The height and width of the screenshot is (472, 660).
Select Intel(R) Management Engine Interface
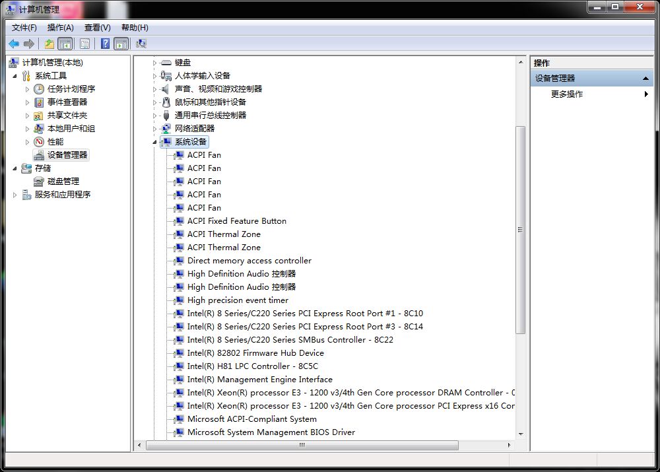tap(259, 380)
